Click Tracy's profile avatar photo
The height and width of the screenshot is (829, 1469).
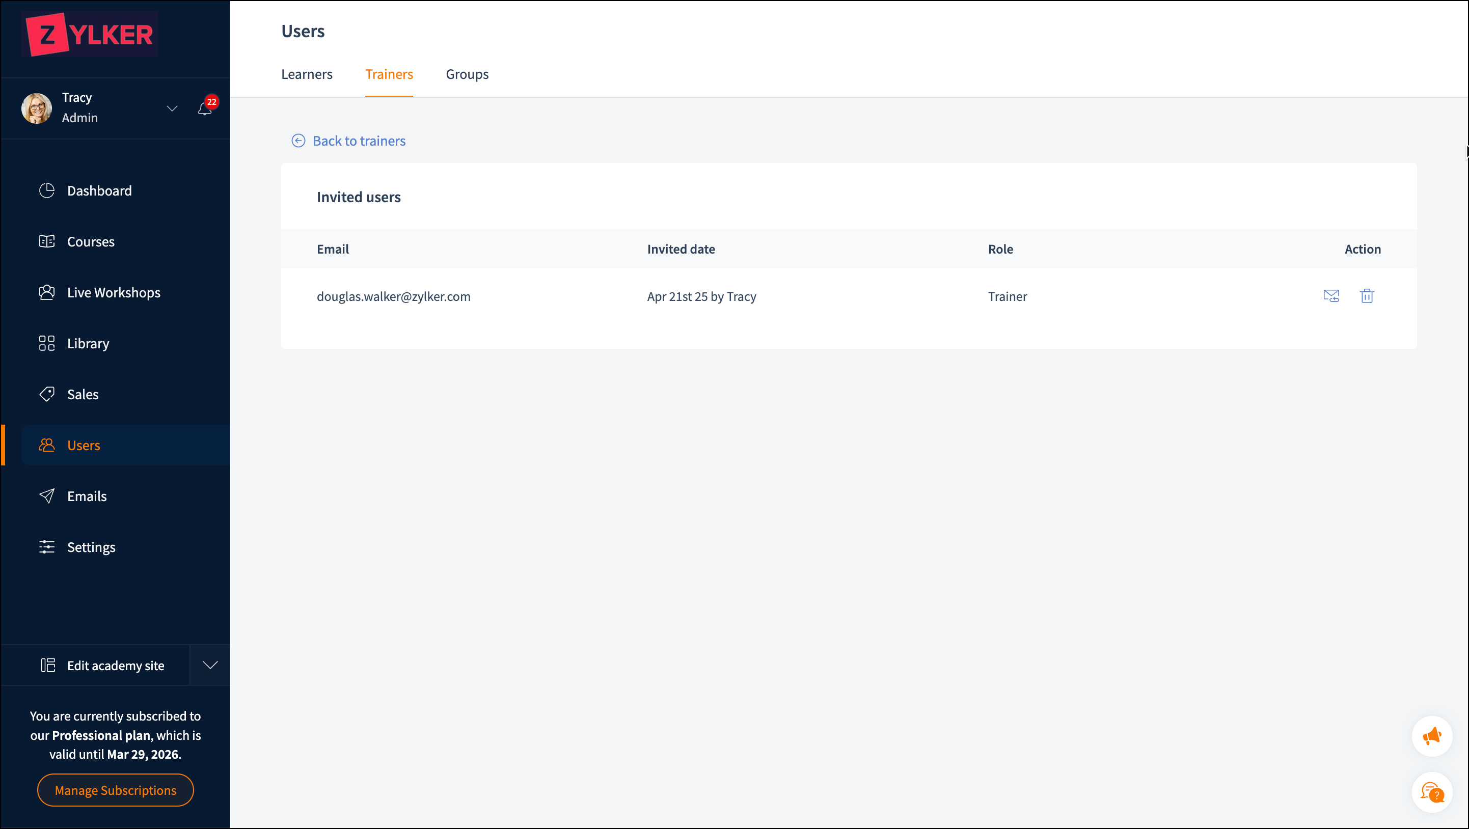(x=37, y=108)
